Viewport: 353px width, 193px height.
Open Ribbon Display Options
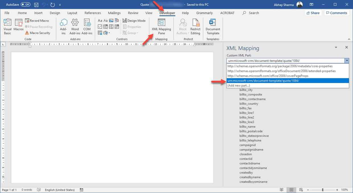(311, 5)
